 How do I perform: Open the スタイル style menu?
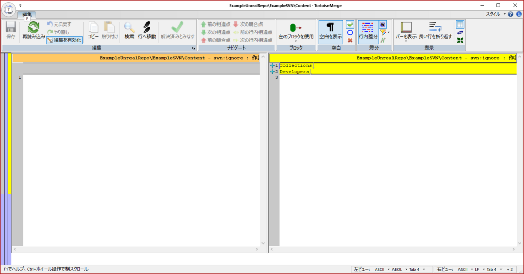coord(495,14)
